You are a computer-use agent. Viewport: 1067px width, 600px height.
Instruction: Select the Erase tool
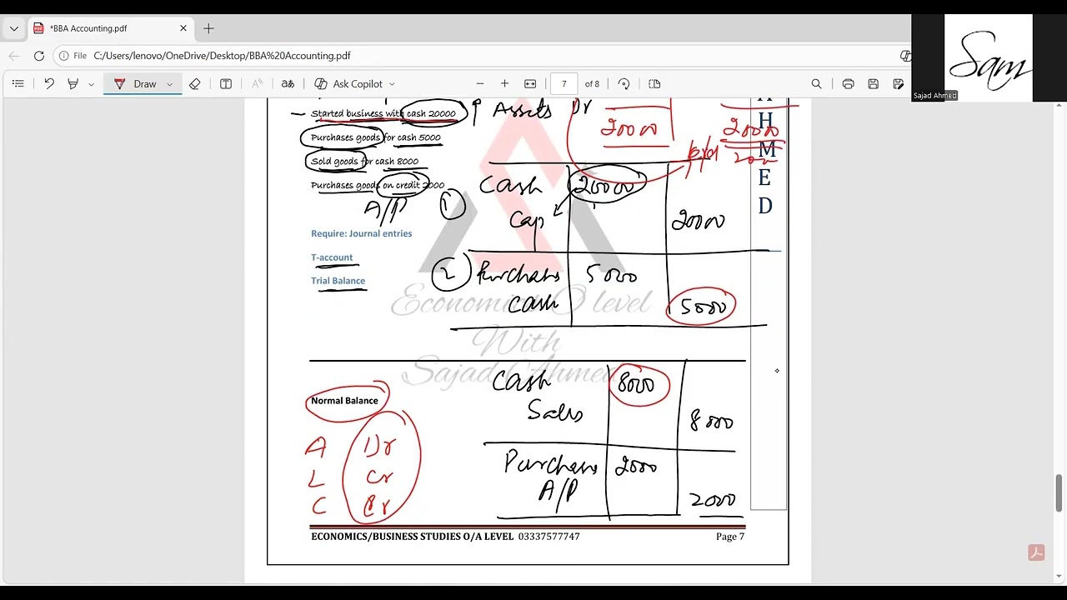(x=194, y=83)
